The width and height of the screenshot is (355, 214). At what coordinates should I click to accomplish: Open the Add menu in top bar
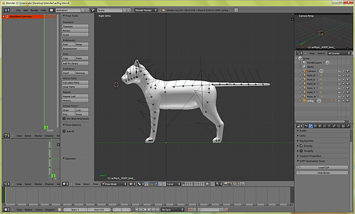(25, 10)
